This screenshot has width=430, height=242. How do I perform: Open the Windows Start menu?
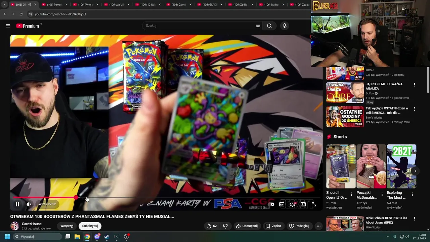point(7,237)
